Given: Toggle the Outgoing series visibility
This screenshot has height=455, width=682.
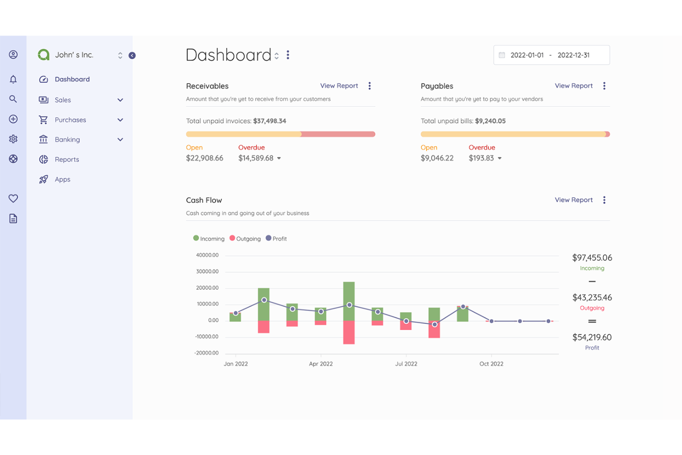Looking at the screenshot, I should tap(245, 238).
